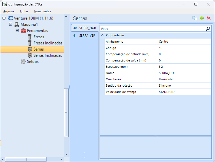This screenshot has height=162, width=215.
Task: Open the Arquivo menu
Action: pos(8,11)
